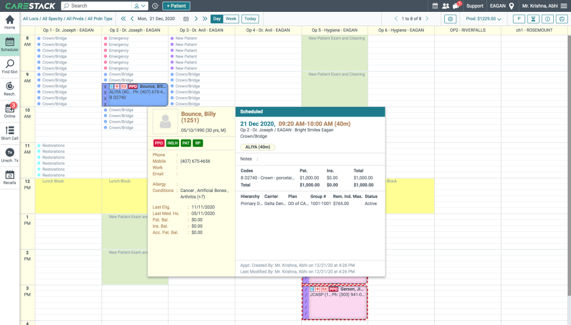Switch to Day view
Viewport: 571px width, 325px height.
pos(217,19)
